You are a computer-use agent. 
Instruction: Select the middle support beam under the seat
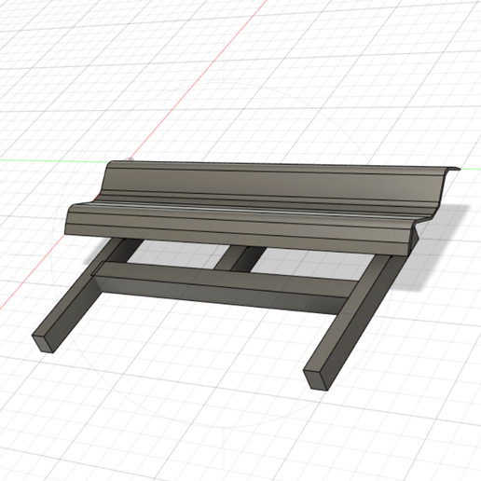point(240,258)
